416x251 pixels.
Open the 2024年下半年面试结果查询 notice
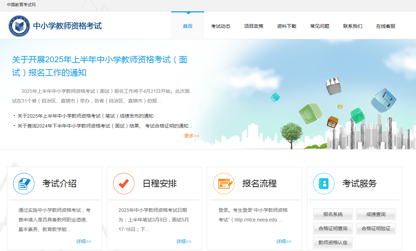click(x=105, y=126)
